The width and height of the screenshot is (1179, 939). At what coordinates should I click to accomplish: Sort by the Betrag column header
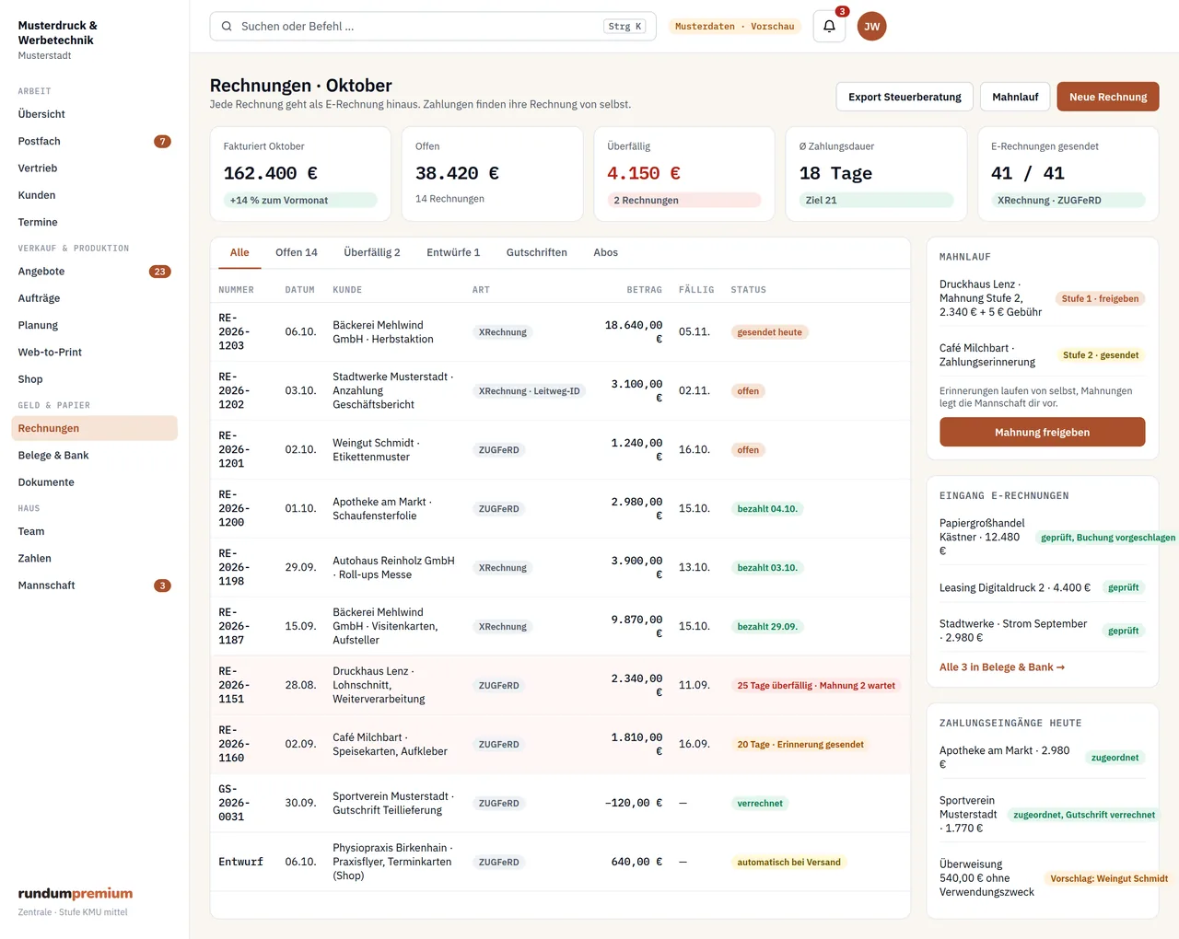[645, 290]
